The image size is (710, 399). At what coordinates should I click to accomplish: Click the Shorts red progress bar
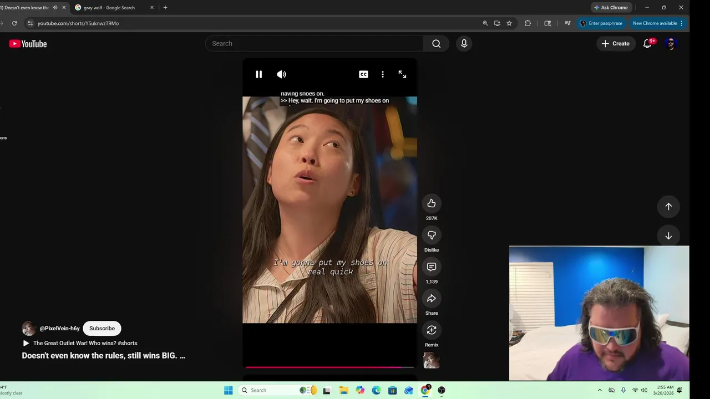click(x=329, y=367)
